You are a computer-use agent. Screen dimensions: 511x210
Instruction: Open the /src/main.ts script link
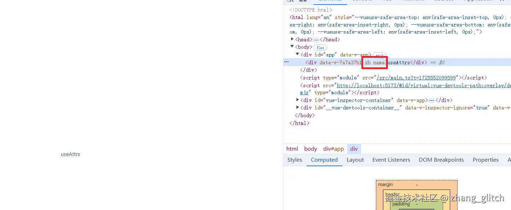(416, 77)
